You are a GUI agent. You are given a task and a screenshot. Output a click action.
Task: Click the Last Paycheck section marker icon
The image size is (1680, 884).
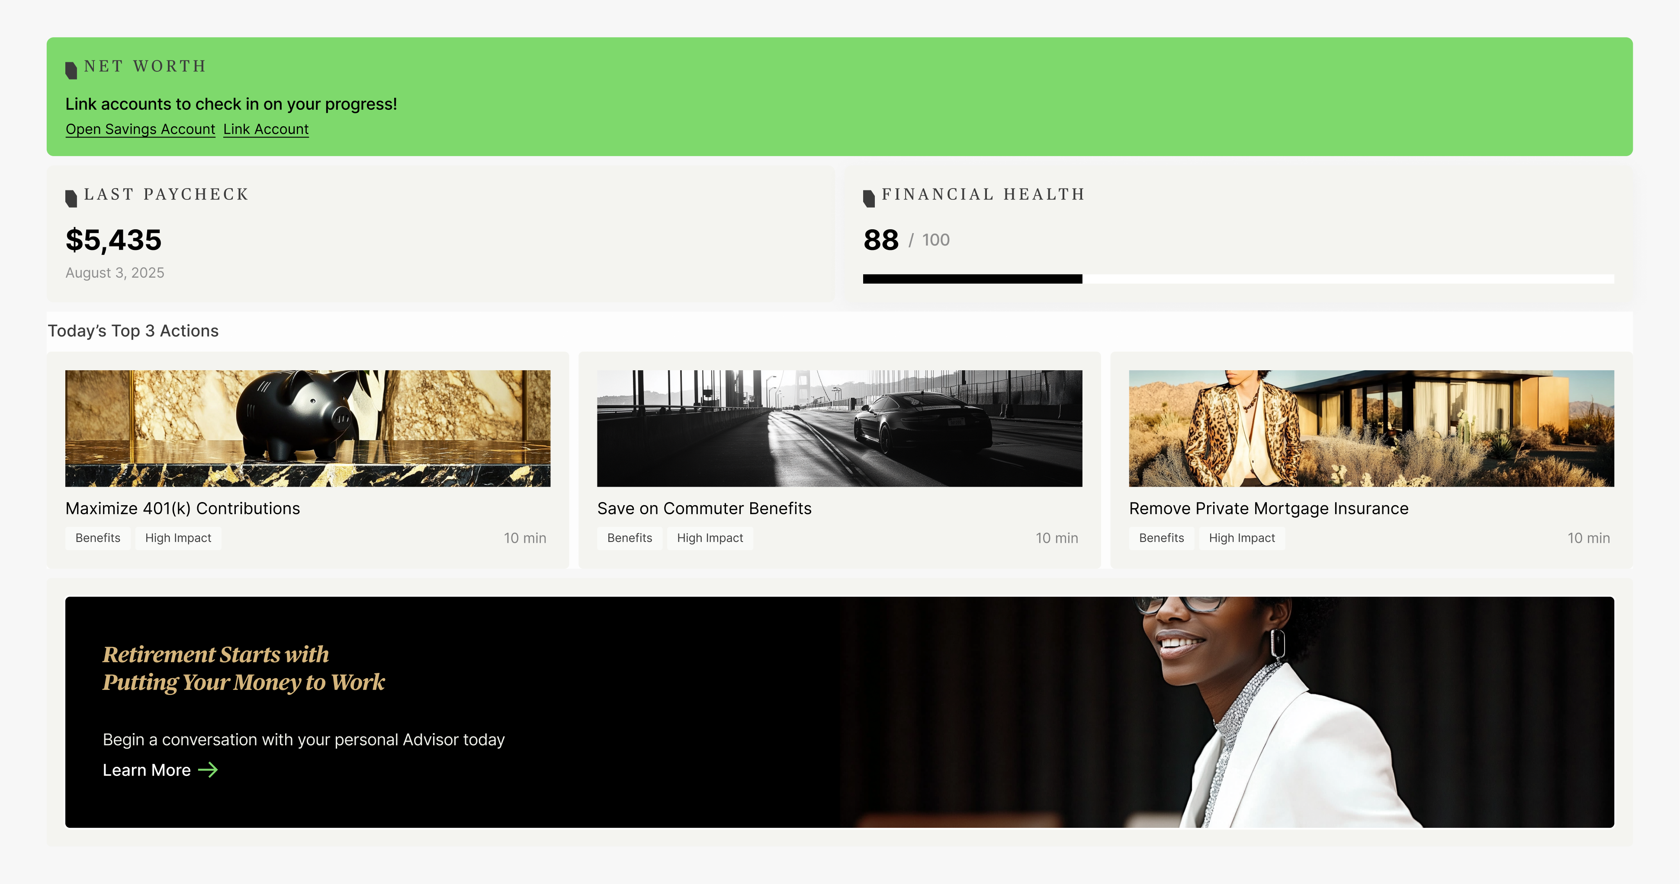point(71,198)
